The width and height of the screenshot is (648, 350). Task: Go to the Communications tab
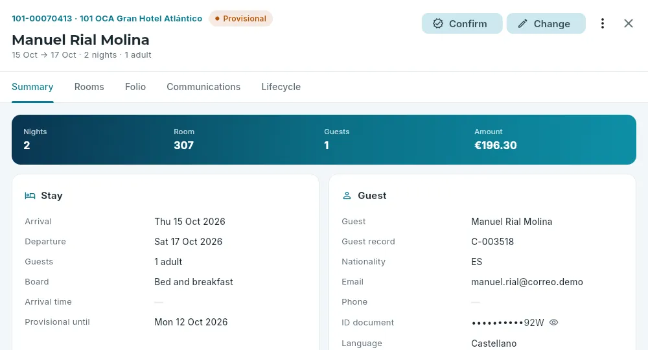point(203,87)
